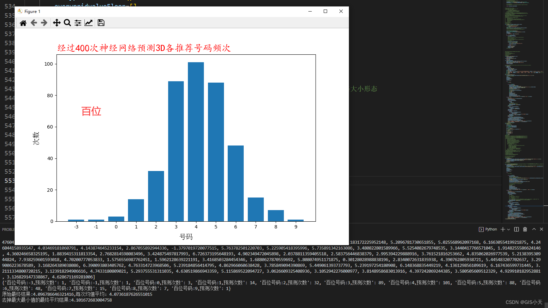Click the terminal line 去掉最大最小值的最终平均结果
The image size is (548, 308).
57,300
